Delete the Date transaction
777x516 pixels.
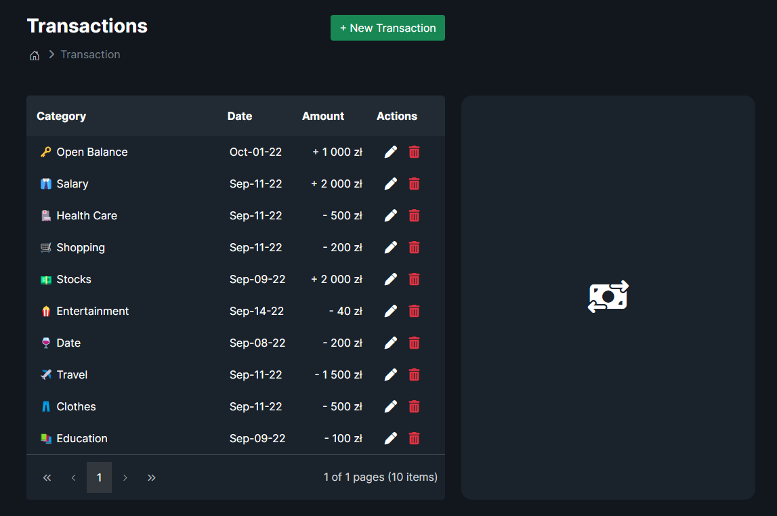[x=414, y=343]
